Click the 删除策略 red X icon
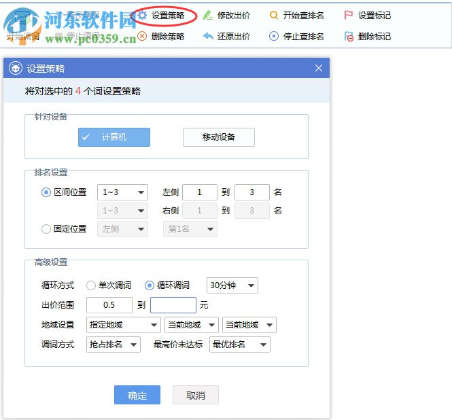452x420 pixels. tap(142, 36)
